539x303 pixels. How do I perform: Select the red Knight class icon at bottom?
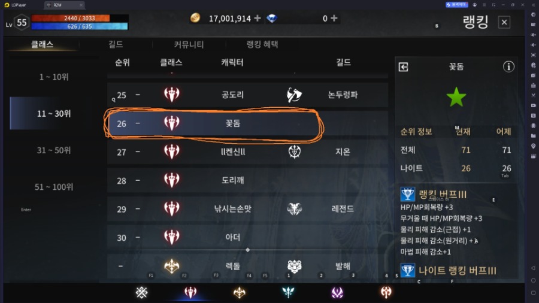[190, 292]
